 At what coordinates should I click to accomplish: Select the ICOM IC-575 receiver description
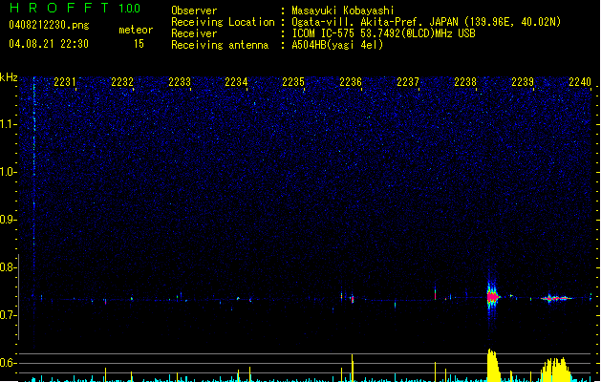(x=383, y=33)
